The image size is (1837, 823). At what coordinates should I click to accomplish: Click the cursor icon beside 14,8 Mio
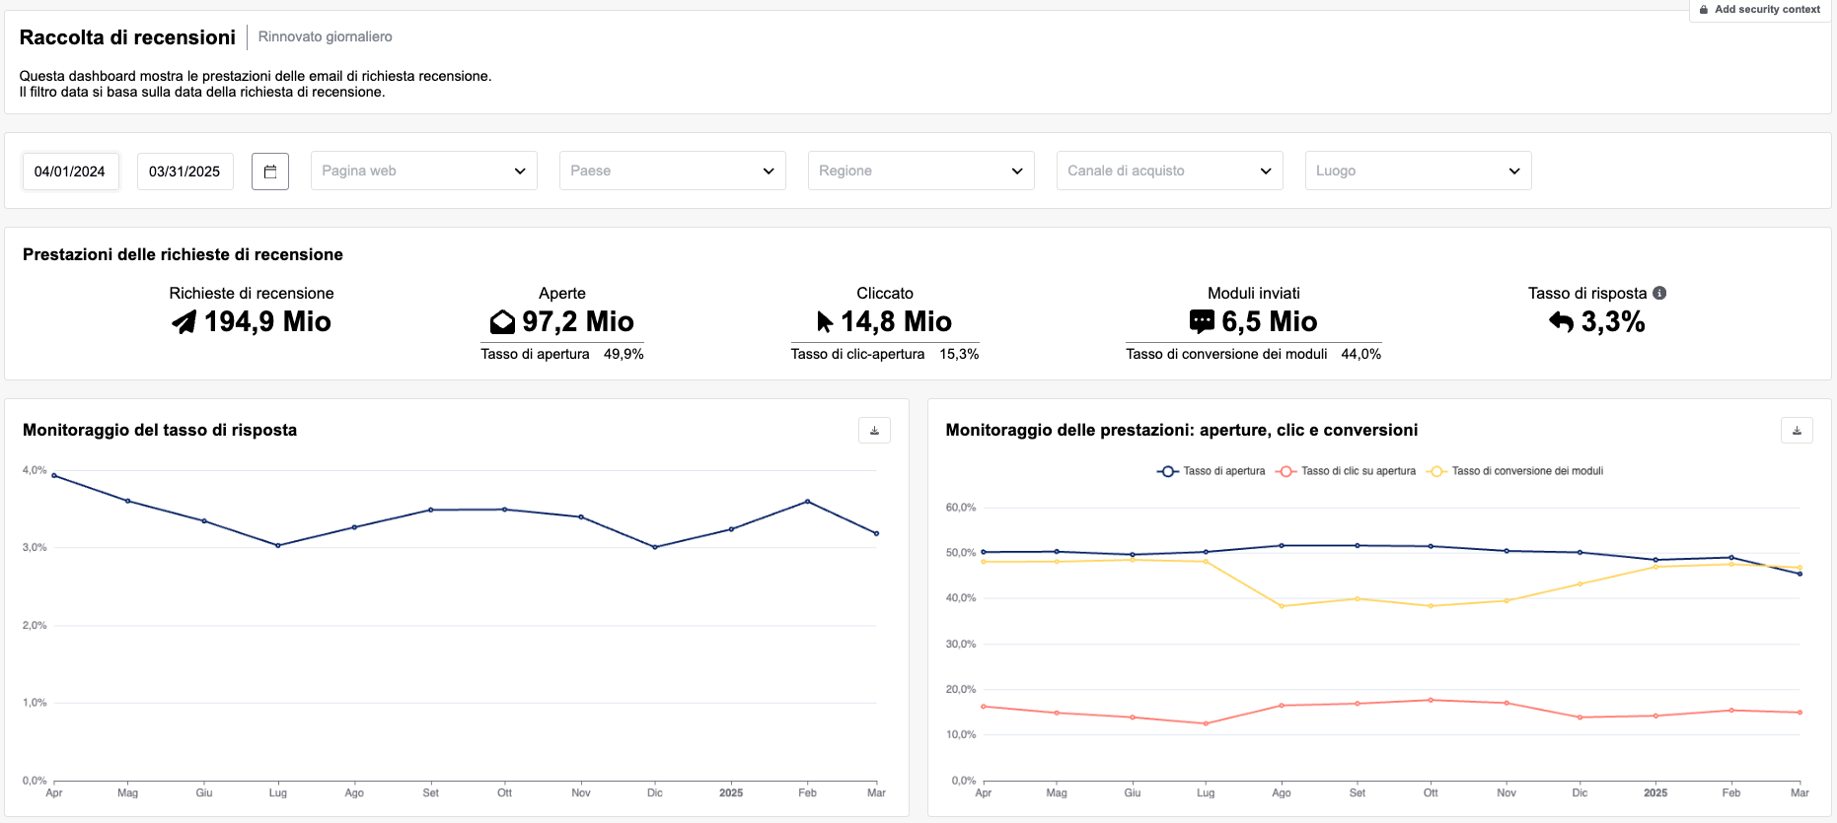[825, 322]
